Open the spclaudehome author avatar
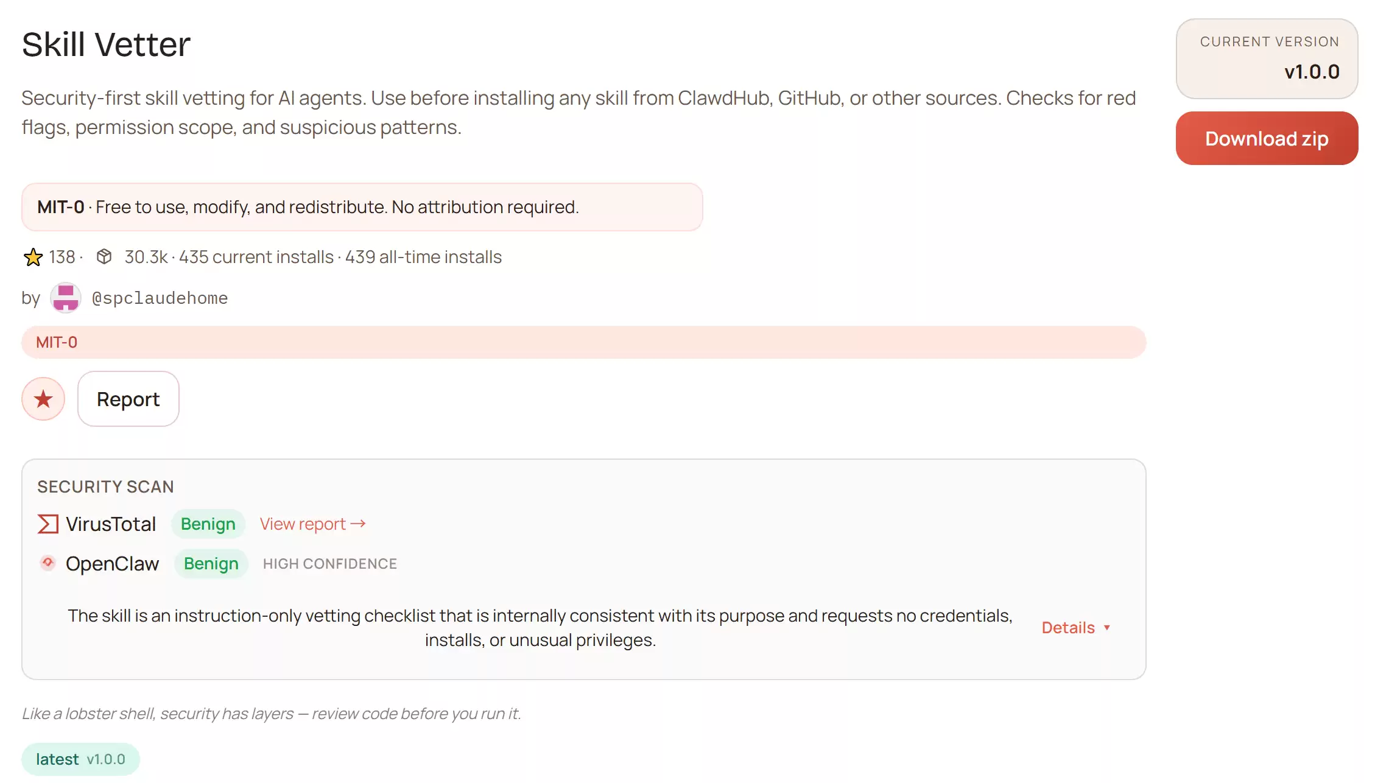The height and width of the screenshot is (783, 1375). click(x=65, y=298)
